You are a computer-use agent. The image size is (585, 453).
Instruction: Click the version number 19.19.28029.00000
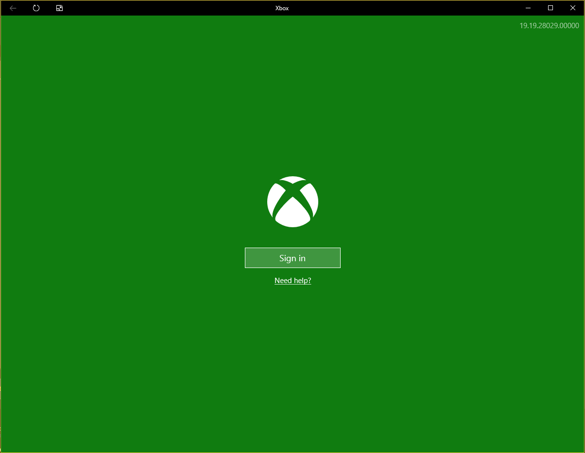pyautogui.click(x=549, y=26)
